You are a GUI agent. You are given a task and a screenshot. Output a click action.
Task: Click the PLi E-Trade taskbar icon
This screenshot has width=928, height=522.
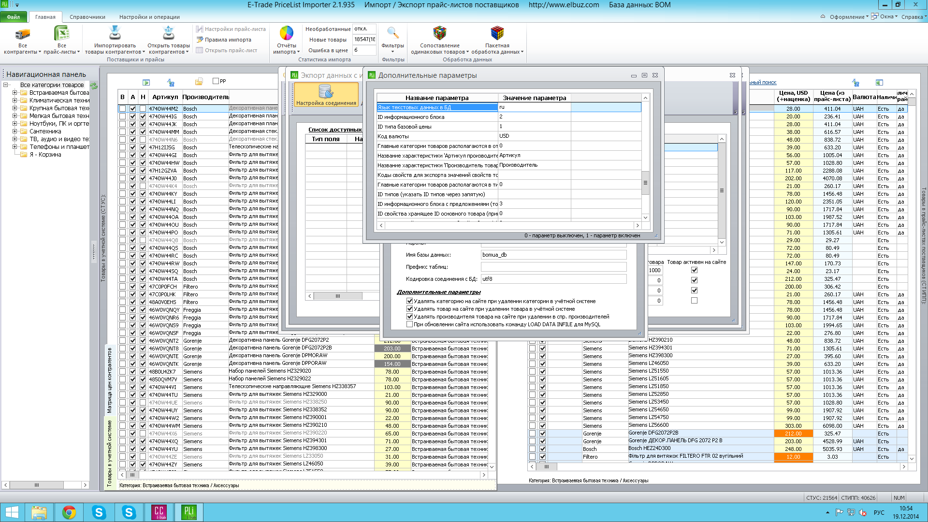pyautogui.click(x=189, y=512)
